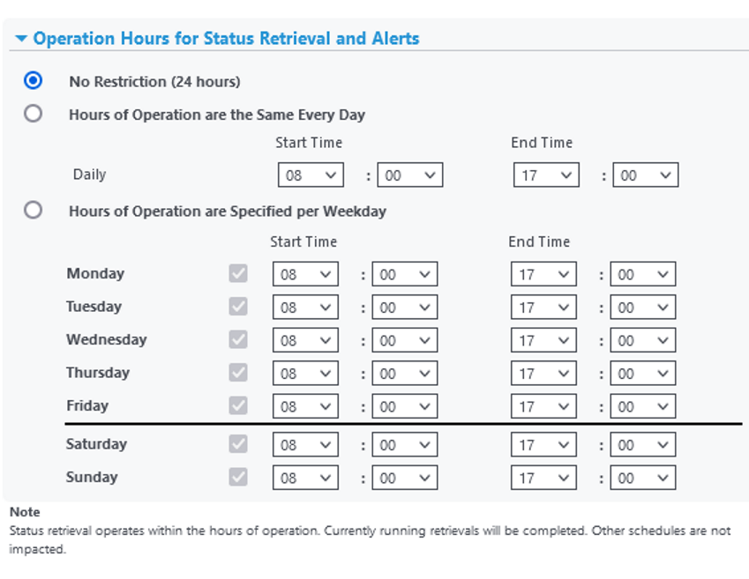Screen dimensions: 749x579
Task: Open Sunday end minute dropdown
Action: click(643, 478)
